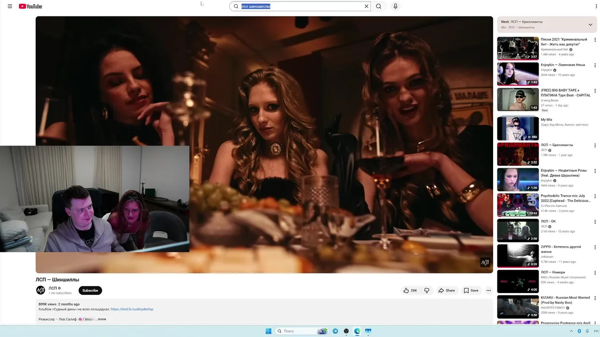Open ЛСП — Бриллианты suggested video title
Viewport: 600px width, 337px height.
pos(557,145)
